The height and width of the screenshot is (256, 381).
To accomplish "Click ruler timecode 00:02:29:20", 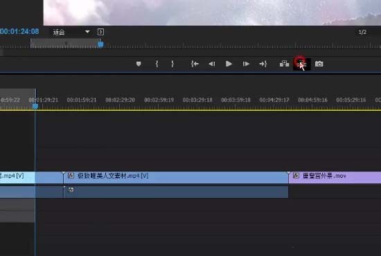I will (121, 100).
